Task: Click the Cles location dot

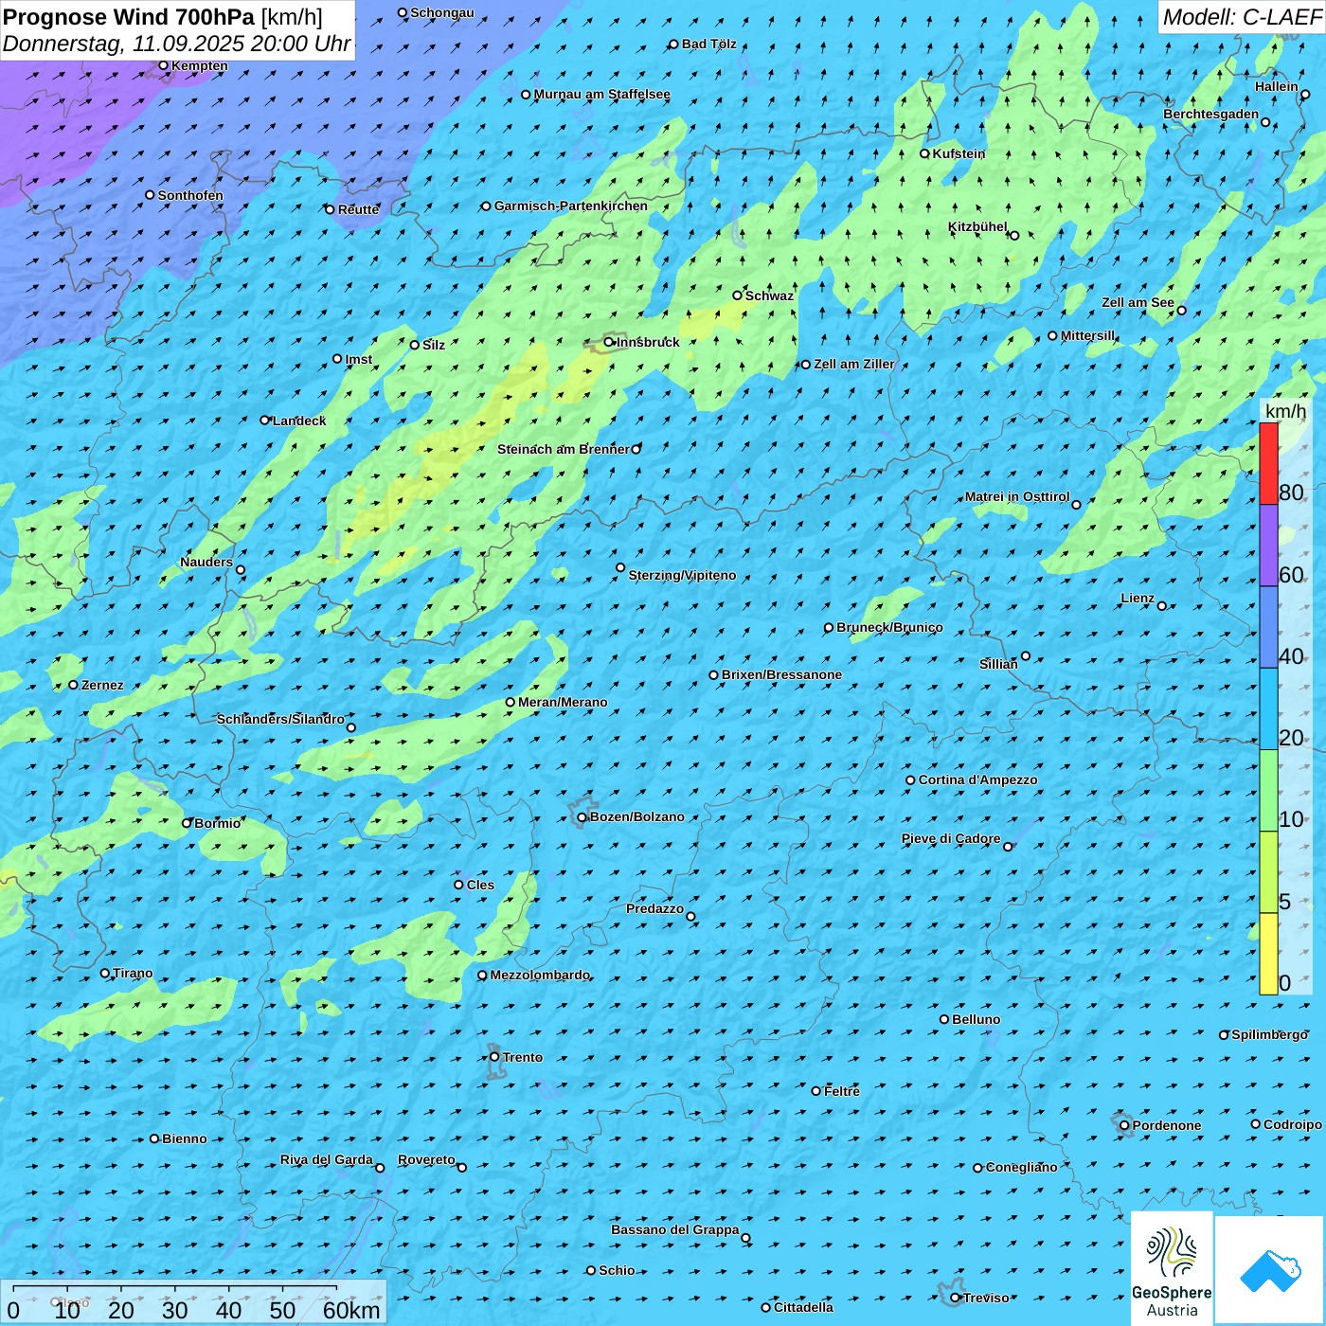Action: coord(458,885)
